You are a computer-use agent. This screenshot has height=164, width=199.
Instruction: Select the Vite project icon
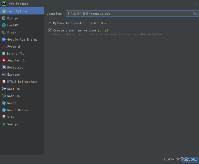click(x=4, y=117)
